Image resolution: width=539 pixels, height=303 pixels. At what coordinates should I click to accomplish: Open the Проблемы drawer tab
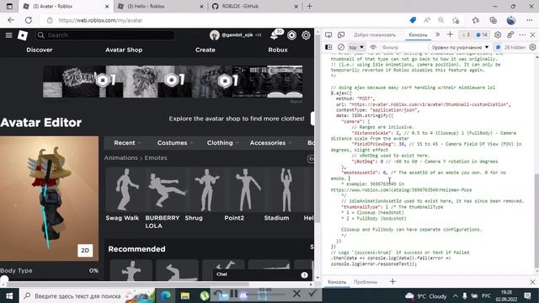click(x=366, y=282)
